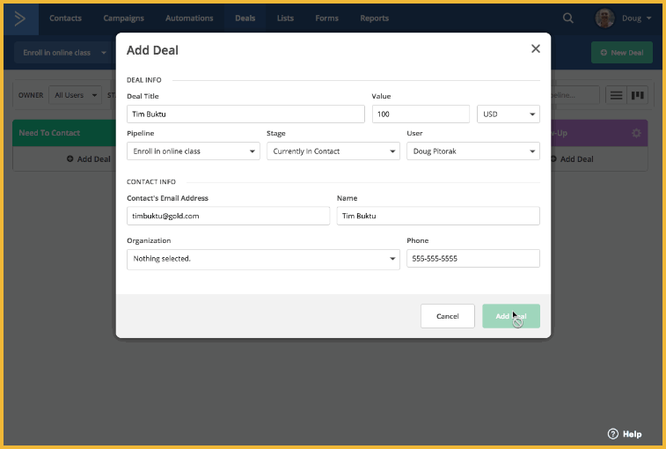The image size is (666, 449).
Task: Switch to board columns view icon
Action: pos(638,95)
